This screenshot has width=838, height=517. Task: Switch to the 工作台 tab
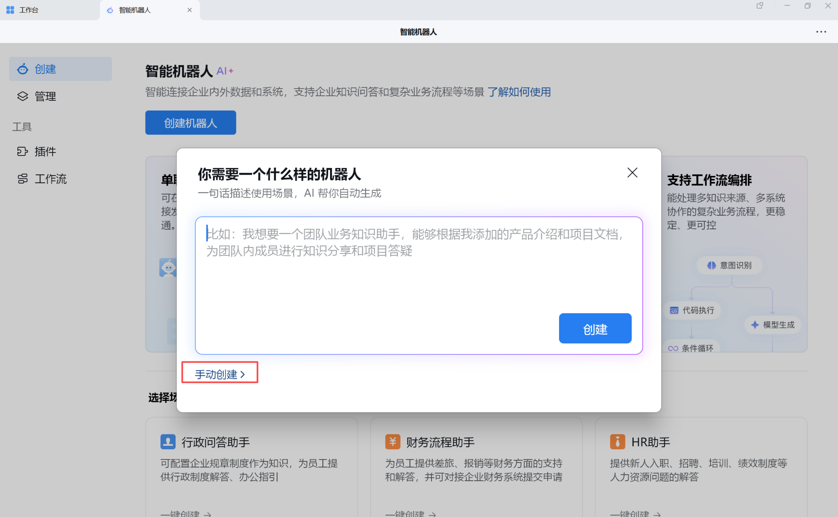pyautogui.click(x=29, y=10)
